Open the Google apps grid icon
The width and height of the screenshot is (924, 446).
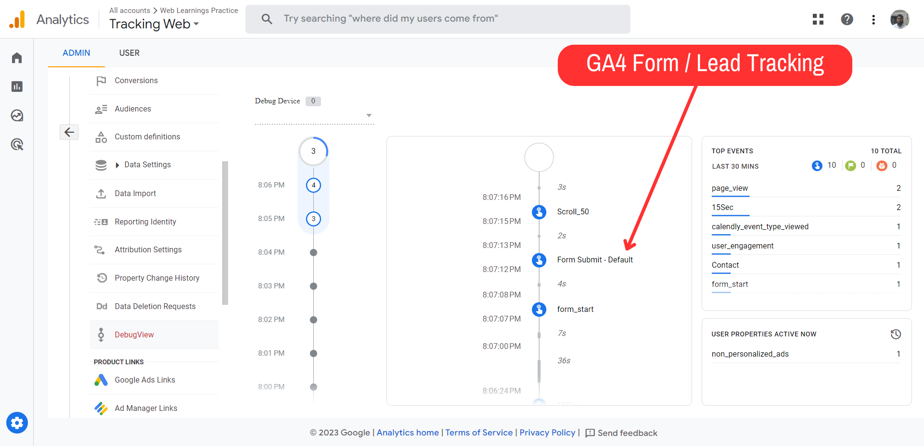click(818, 19)
